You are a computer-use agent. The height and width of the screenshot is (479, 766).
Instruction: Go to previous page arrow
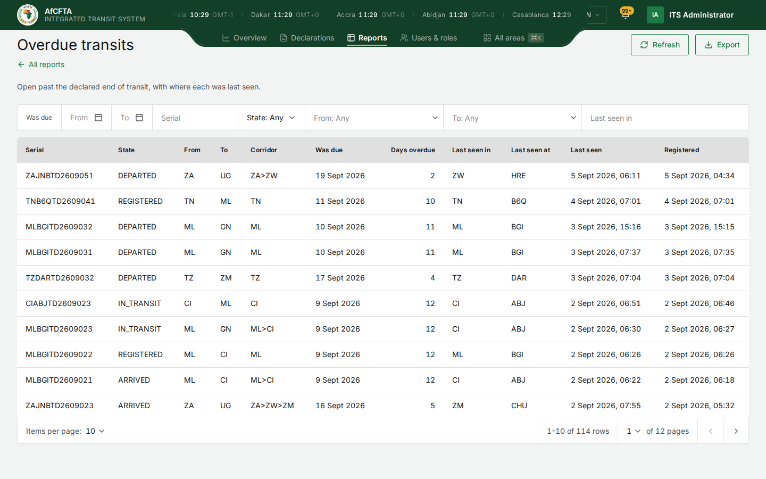point(711,431)
